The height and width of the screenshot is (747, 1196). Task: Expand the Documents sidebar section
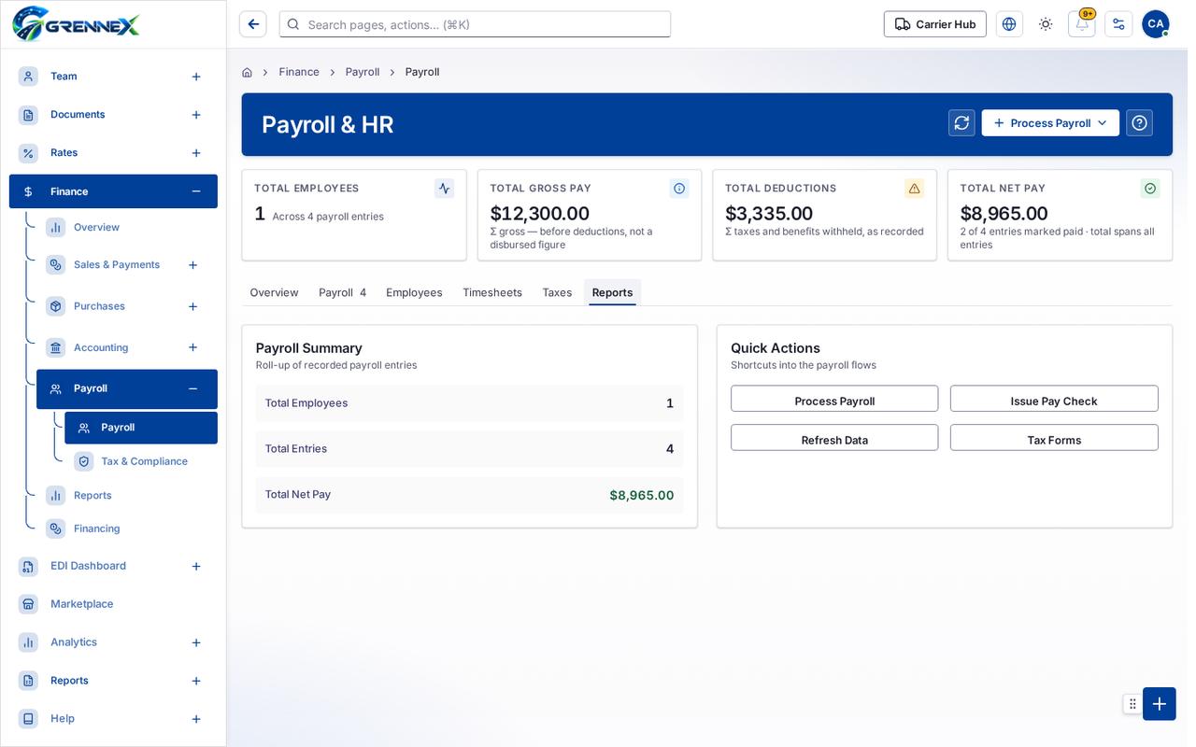point(196,115)
